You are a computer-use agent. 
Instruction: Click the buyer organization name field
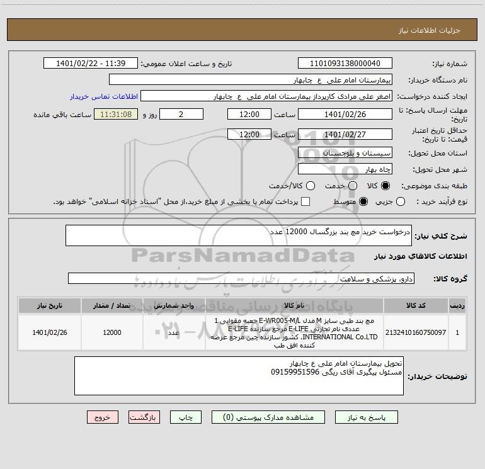[x=251, y=80]
